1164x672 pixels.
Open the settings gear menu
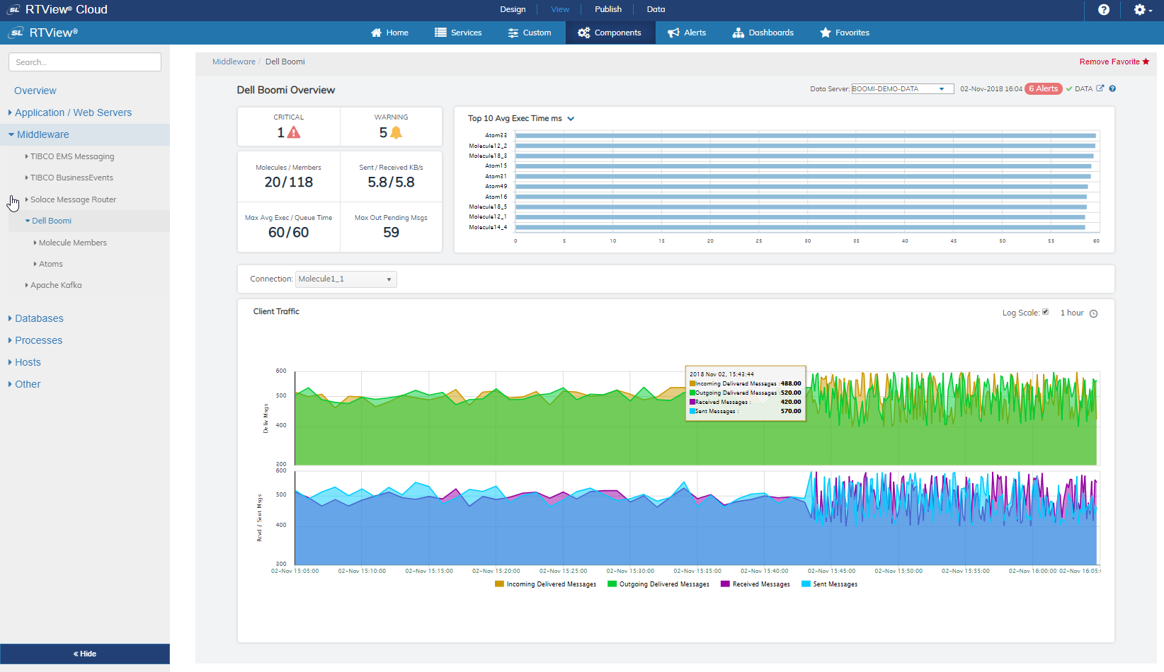(x=1140, y=10)
